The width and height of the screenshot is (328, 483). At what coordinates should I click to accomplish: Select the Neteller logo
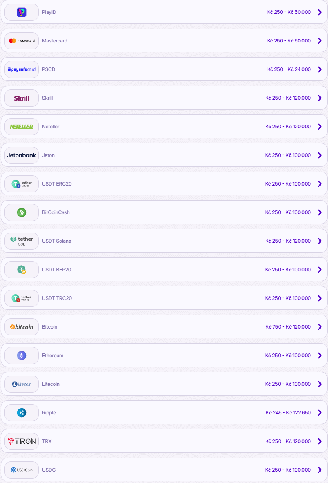[x=22, y=127]
